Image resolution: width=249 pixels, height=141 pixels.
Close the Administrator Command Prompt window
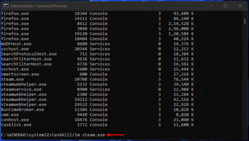(x=240, y=6)
